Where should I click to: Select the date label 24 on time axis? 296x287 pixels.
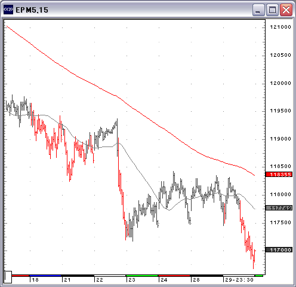pos(164,280)
